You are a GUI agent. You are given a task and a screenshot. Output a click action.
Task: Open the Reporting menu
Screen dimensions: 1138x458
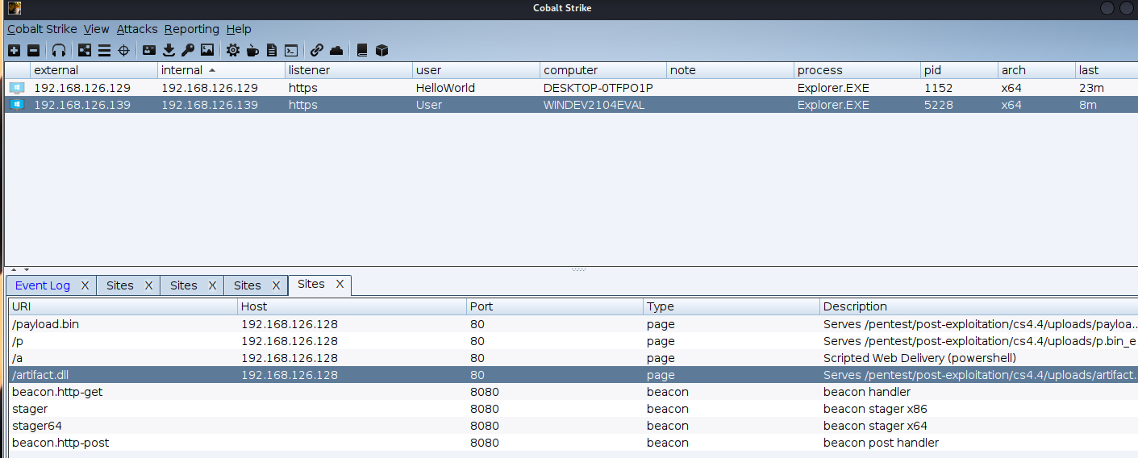(x=191, y=29)
